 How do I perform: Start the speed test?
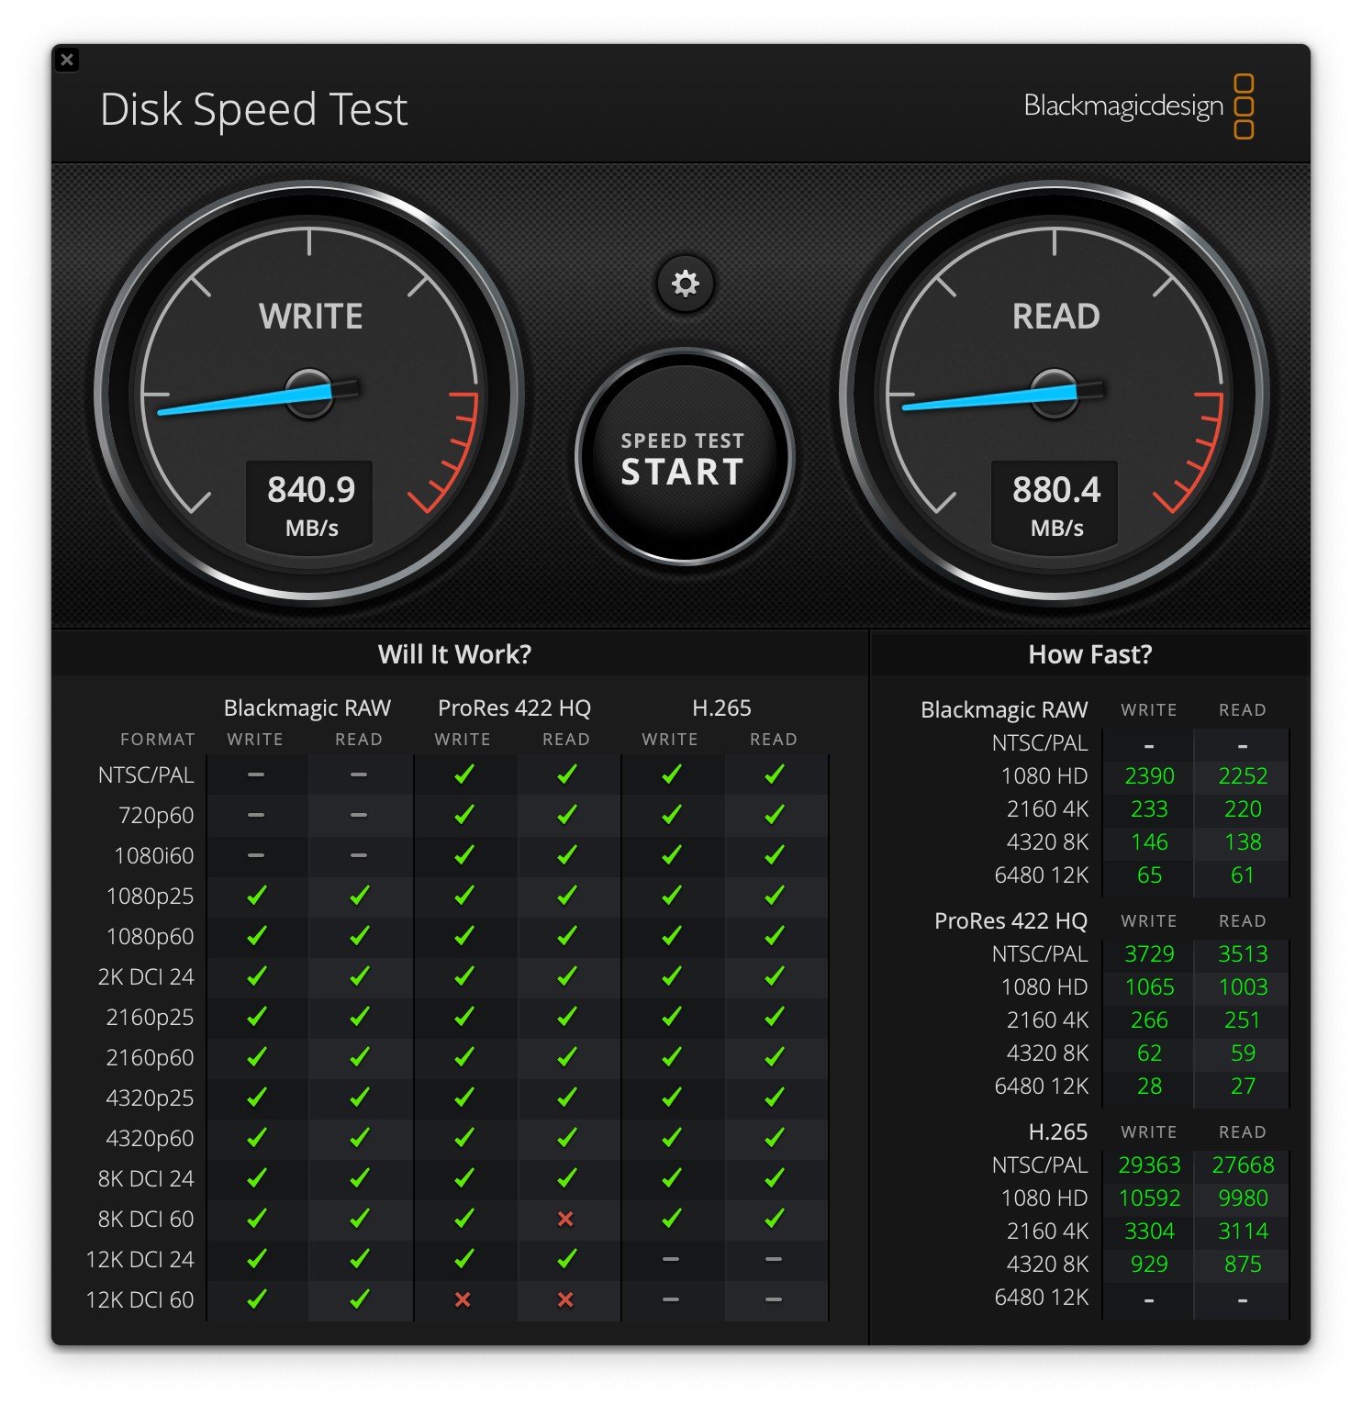[684, 457]
